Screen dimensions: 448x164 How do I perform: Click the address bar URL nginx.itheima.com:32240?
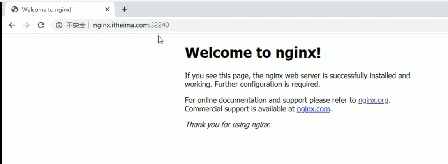click(x=131, y=25)
